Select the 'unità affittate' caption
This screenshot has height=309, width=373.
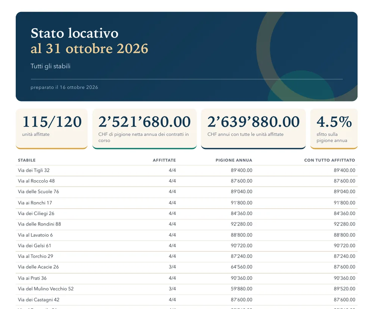(36, 134)
